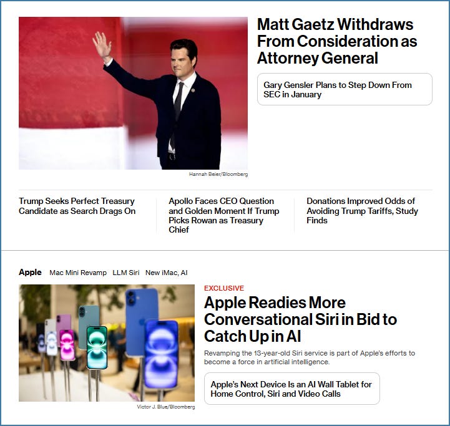Screen dimensions: 450x426
Task: Read Trump Seeks Perfect Treasury Candidate article
Action: point(77,206)
